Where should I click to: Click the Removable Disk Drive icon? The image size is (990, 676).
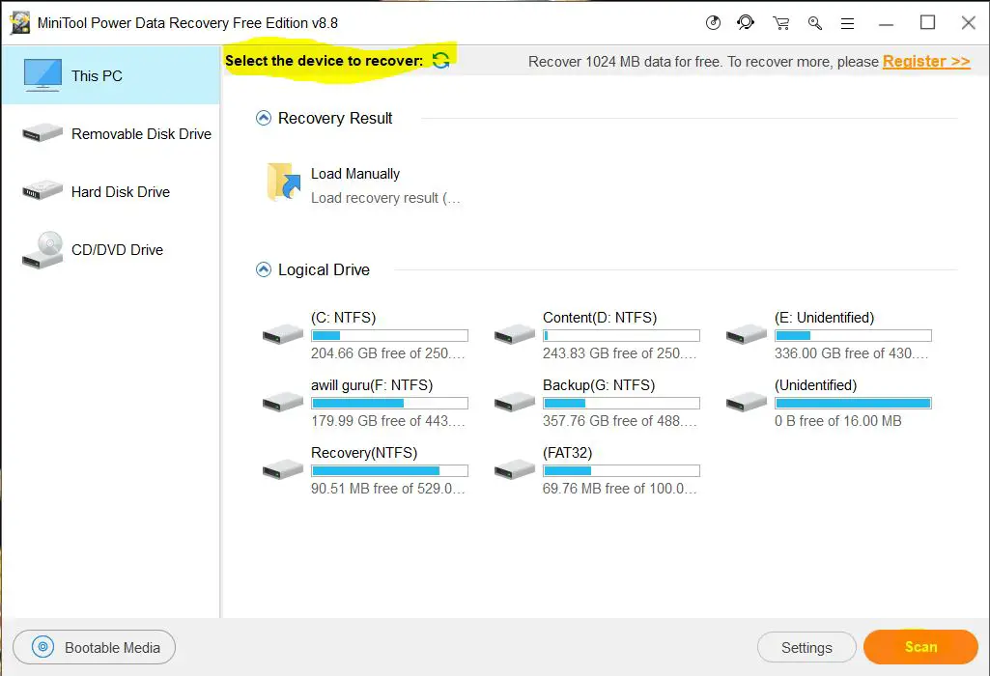tap(42, 132)
